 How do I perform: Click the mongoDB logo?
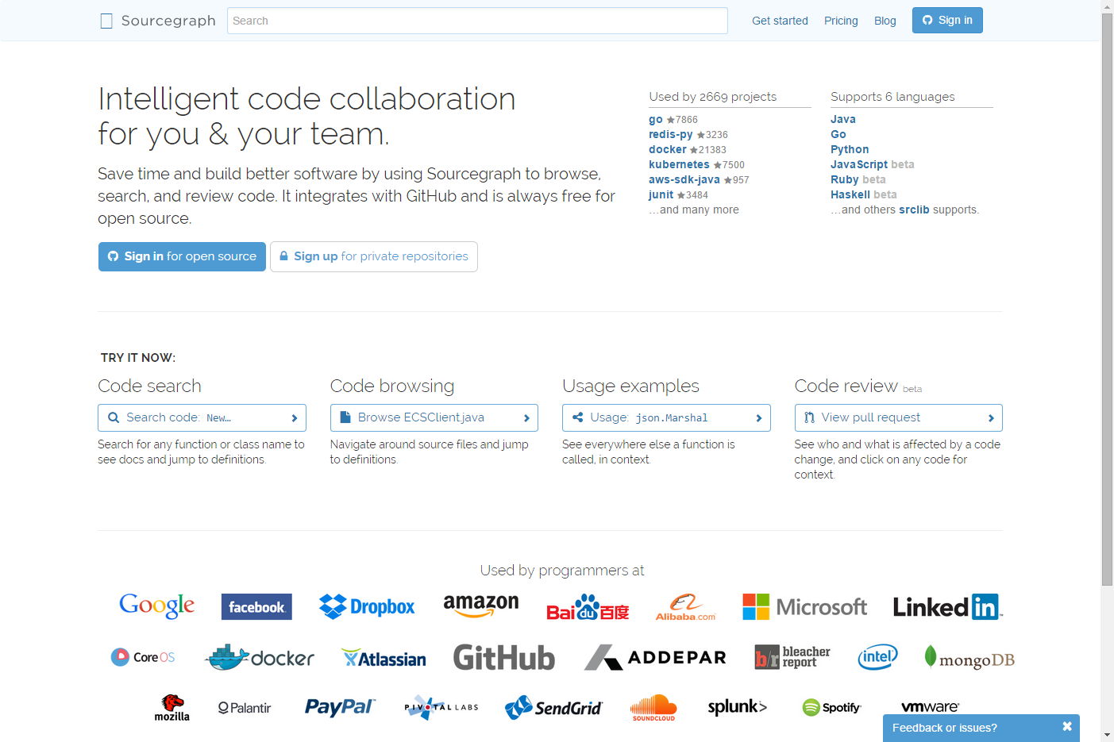(x=969, y=658)
